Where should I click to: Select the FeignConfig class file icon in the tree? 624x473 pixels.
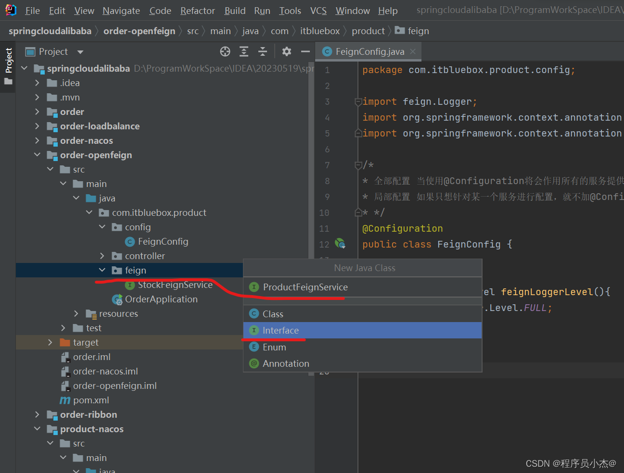click(130, 242)
